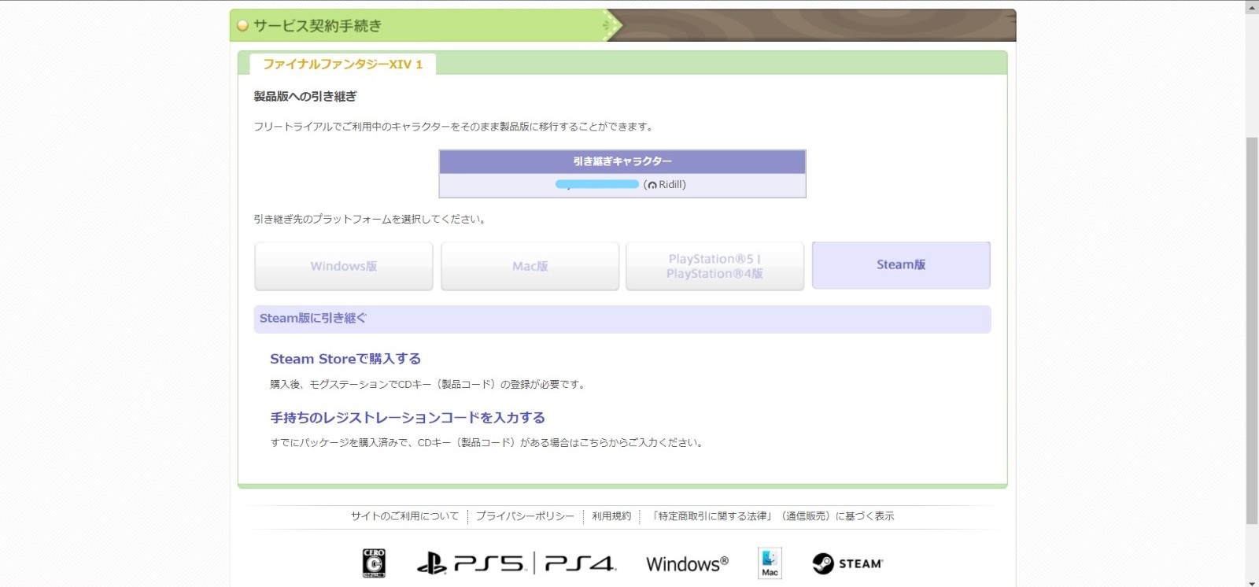Click the text 引き継ぎ先のプラットフォームを選択してください。
This screenshot has width=1259, height=587.
pos(371,220)
